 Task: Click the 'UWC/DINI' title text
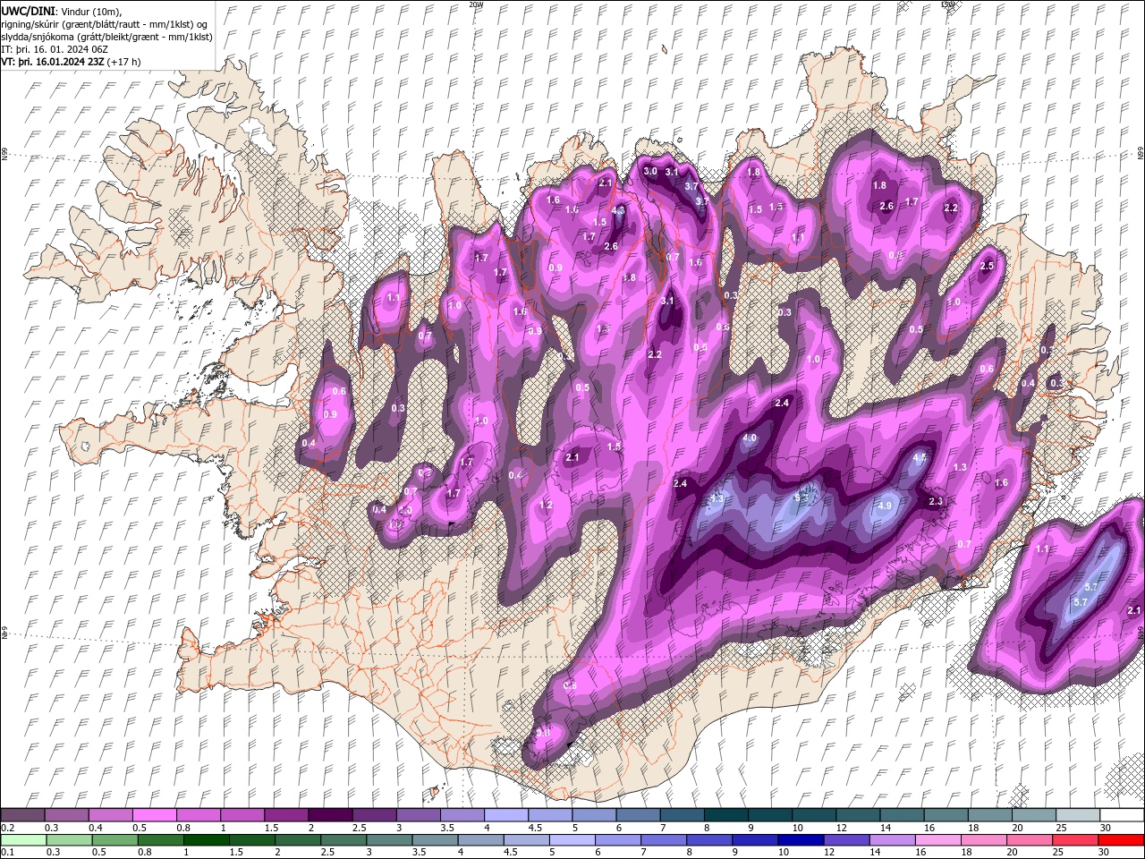point(29,11)
